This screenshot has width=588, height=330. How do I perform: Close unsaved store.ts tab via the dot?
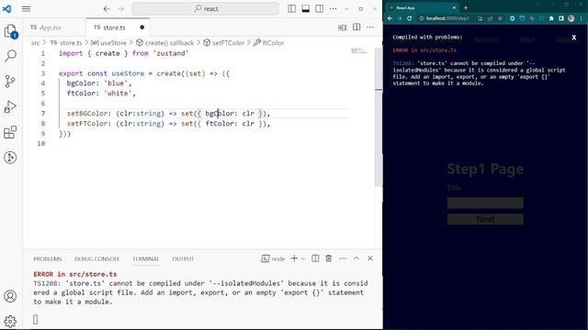click(x=142, y=27)
